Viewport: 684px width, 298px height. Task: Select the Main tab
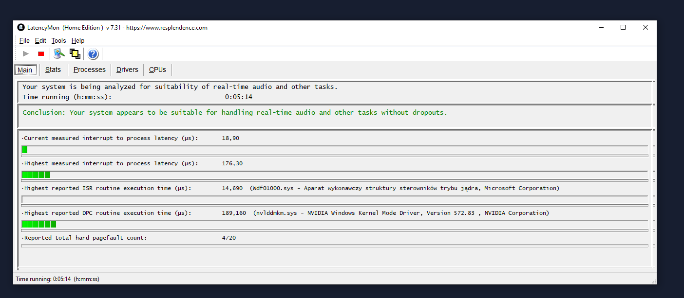click(x=25, y=70)
